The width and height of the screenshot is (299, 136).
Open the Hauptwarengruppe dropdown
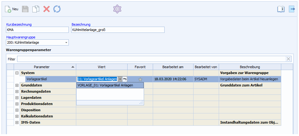pos(66,42)
